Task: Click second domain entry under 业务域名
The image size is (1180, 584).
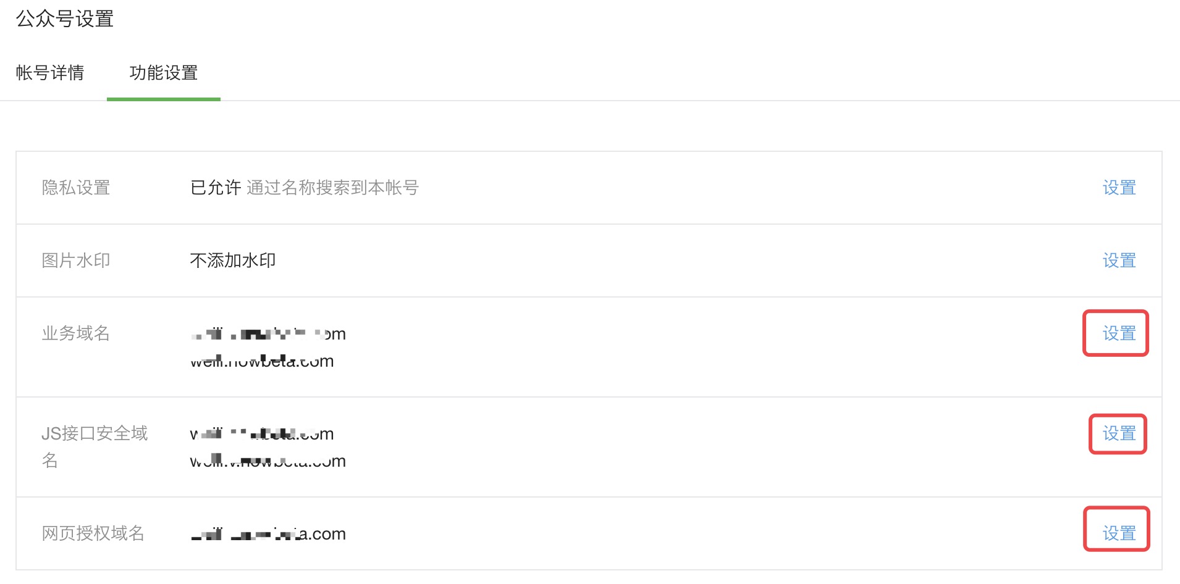Action: (262, 361)
